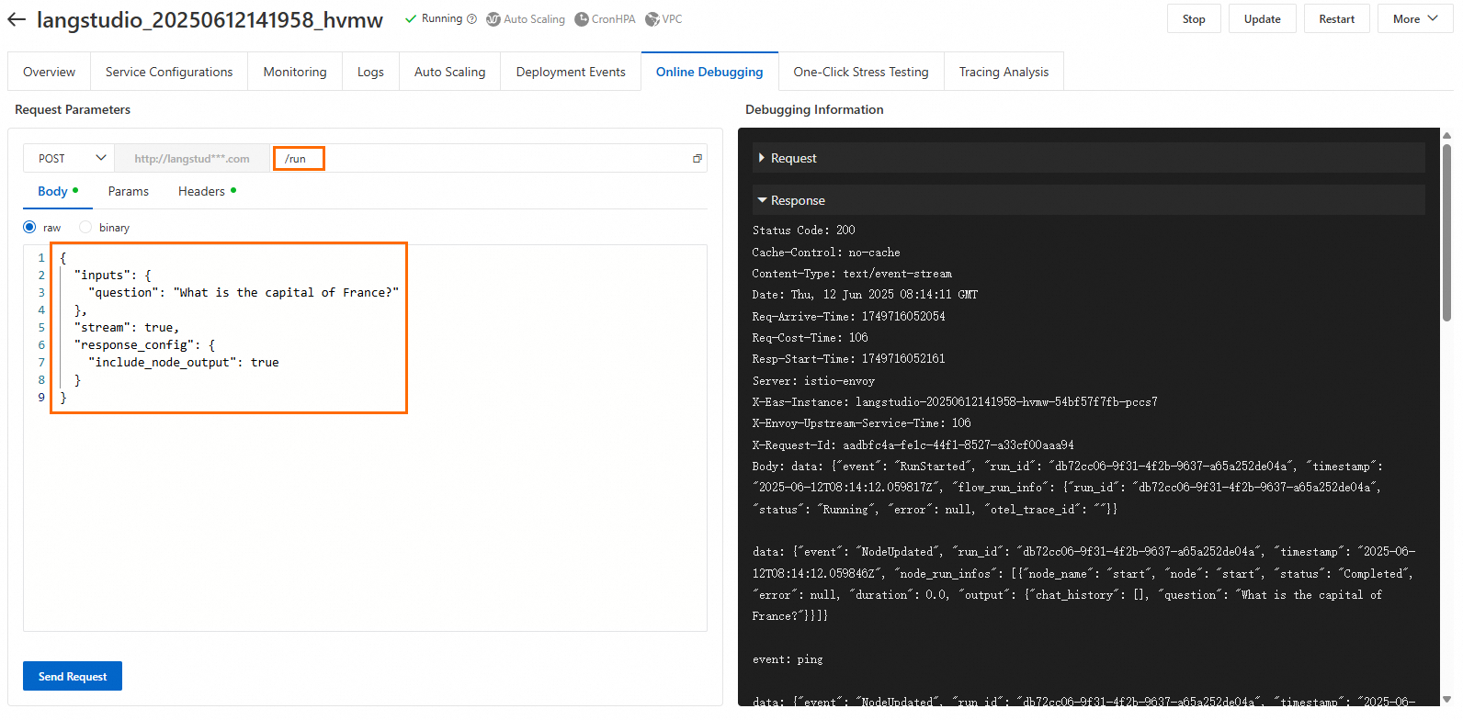Select the Body request tab
This screenshot has height=720, width=1463.
(x=58, y=191)
